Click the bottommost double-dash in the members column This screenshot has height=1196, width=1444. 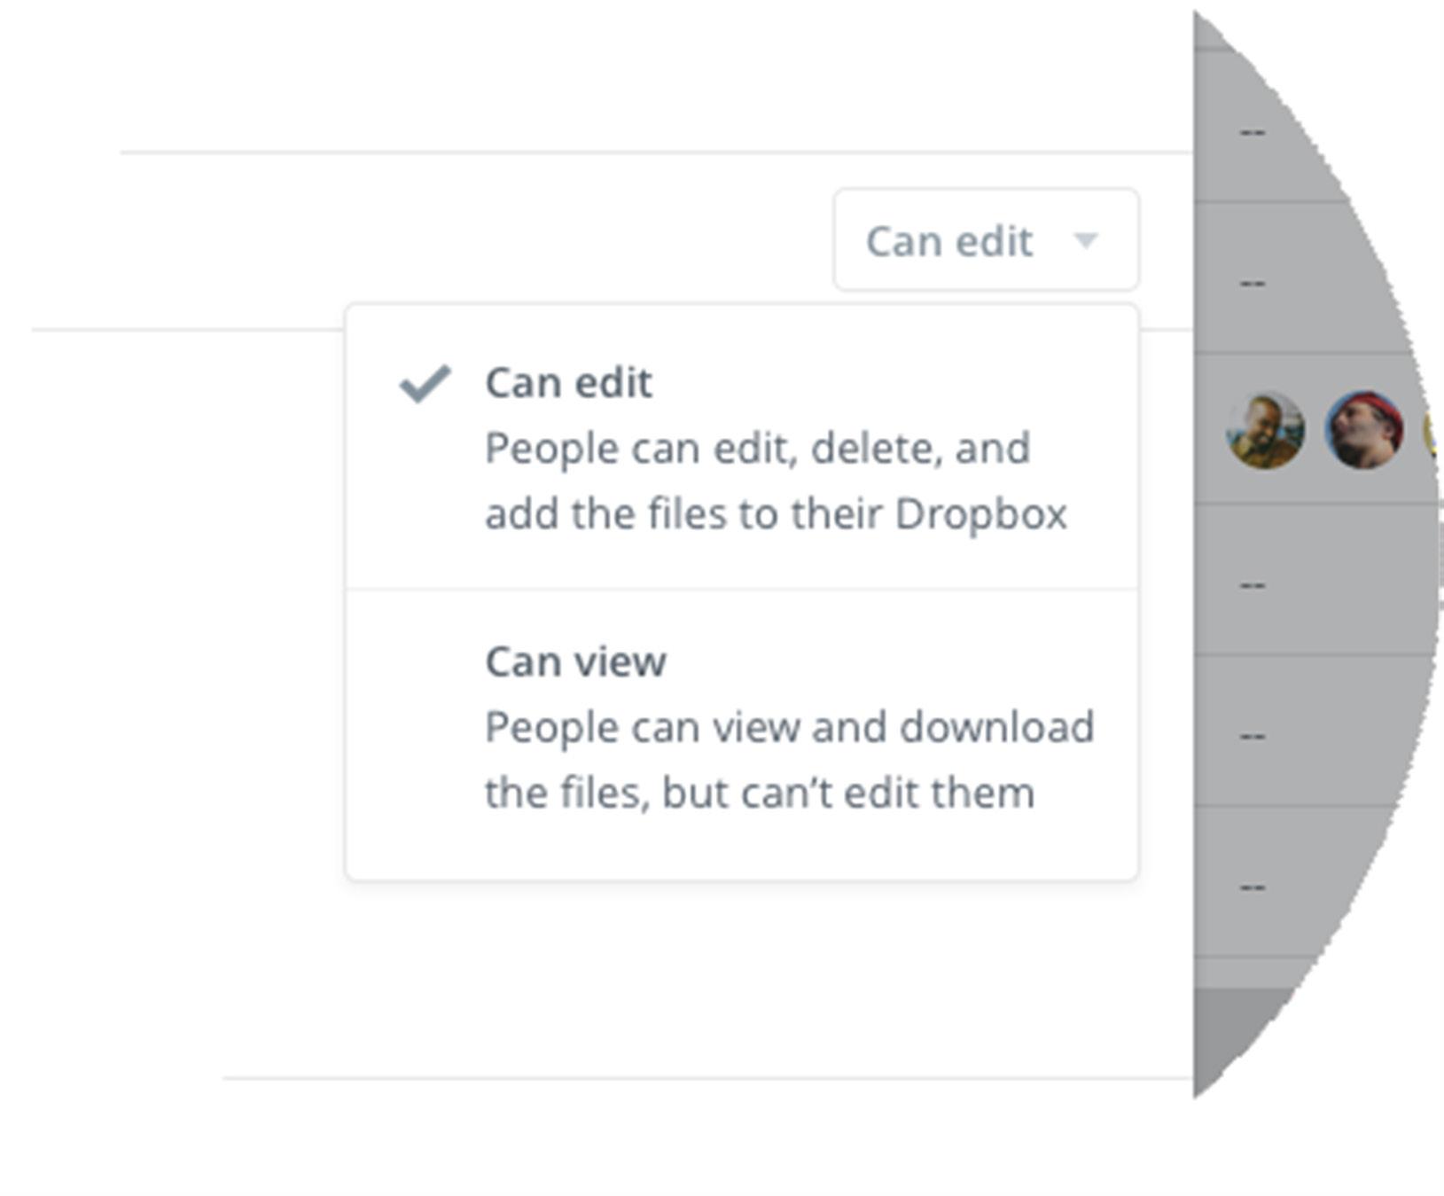[1252, 887]
